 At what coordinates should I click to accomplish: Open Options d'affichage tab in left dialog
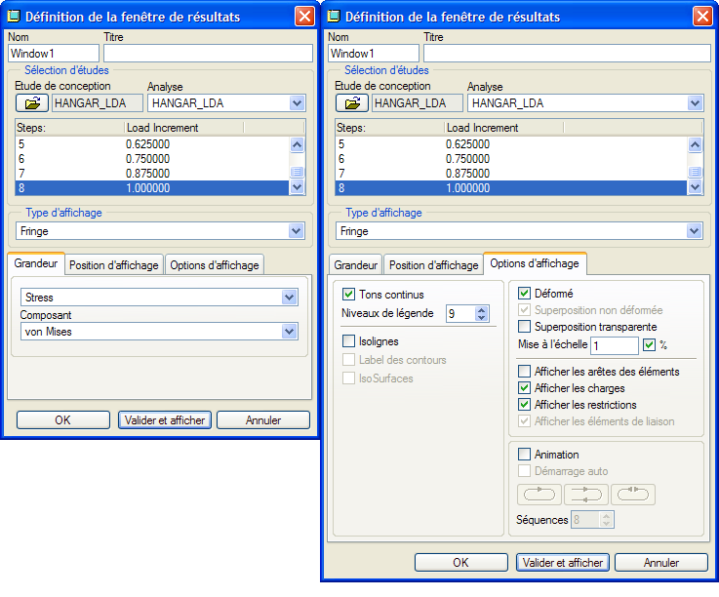point(215,265)
